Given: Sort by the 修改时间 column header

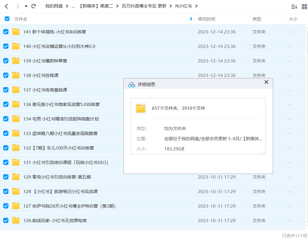Looking at the screenshot, I should pos(206,19).
